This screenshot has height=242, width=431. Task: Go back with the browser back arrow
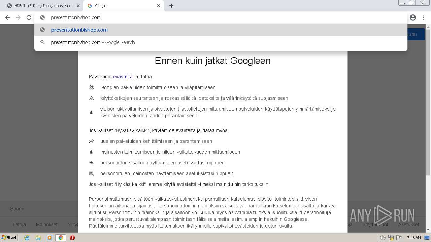[x=7, y=17]
